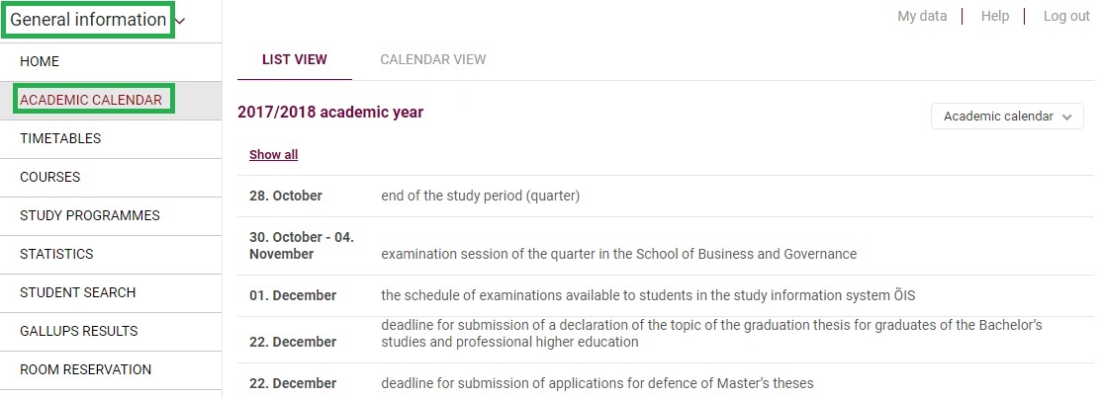This screenshot has height=398, width=1103.
Task: Click the General information heading
Action: coord(88,20)
